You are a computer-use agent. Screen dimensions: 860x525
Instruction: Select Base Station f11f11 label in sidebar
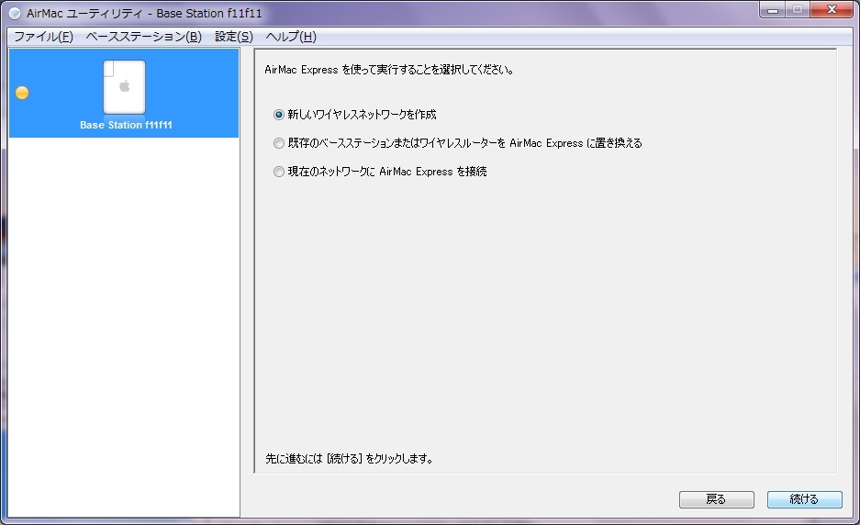click(x=126, y=125)
